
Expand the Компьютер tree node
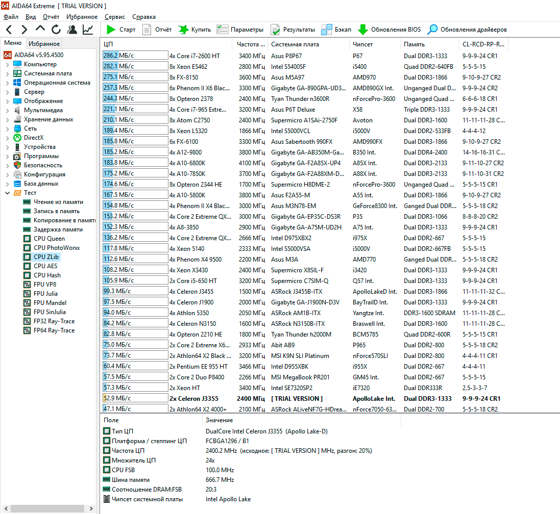click(x=7, y=65)
